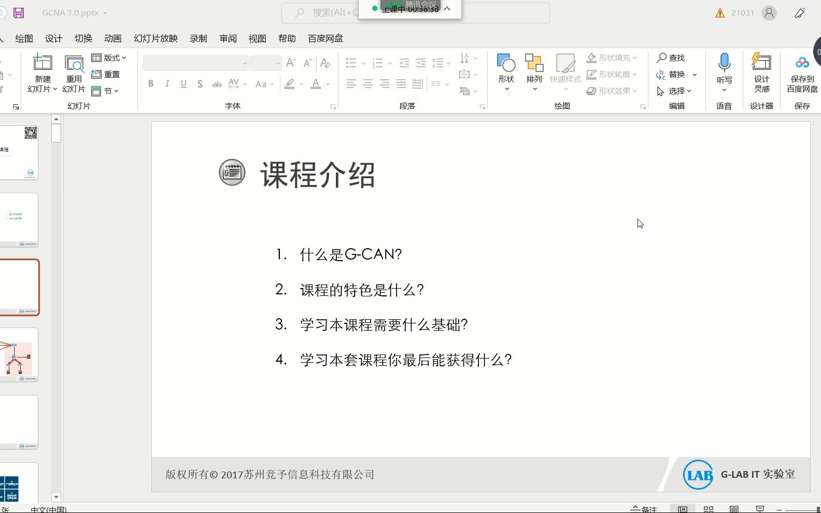
Task: Decrease font size with the smaller A icon
Action: click(x=308, y=63)
